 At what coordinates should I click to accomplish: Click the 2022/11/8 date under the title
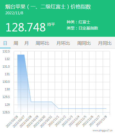[x=14, y=13]
